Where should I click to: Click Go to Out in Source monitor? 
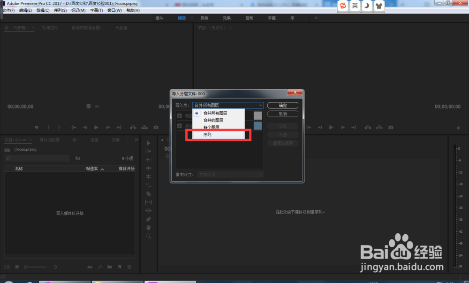119,128
